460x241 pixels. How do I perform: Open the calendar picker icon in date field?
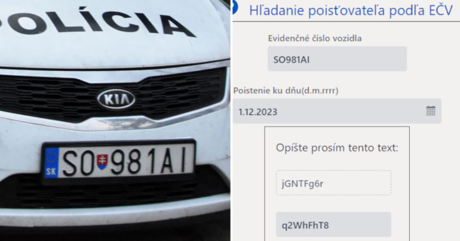click(430, 111)
